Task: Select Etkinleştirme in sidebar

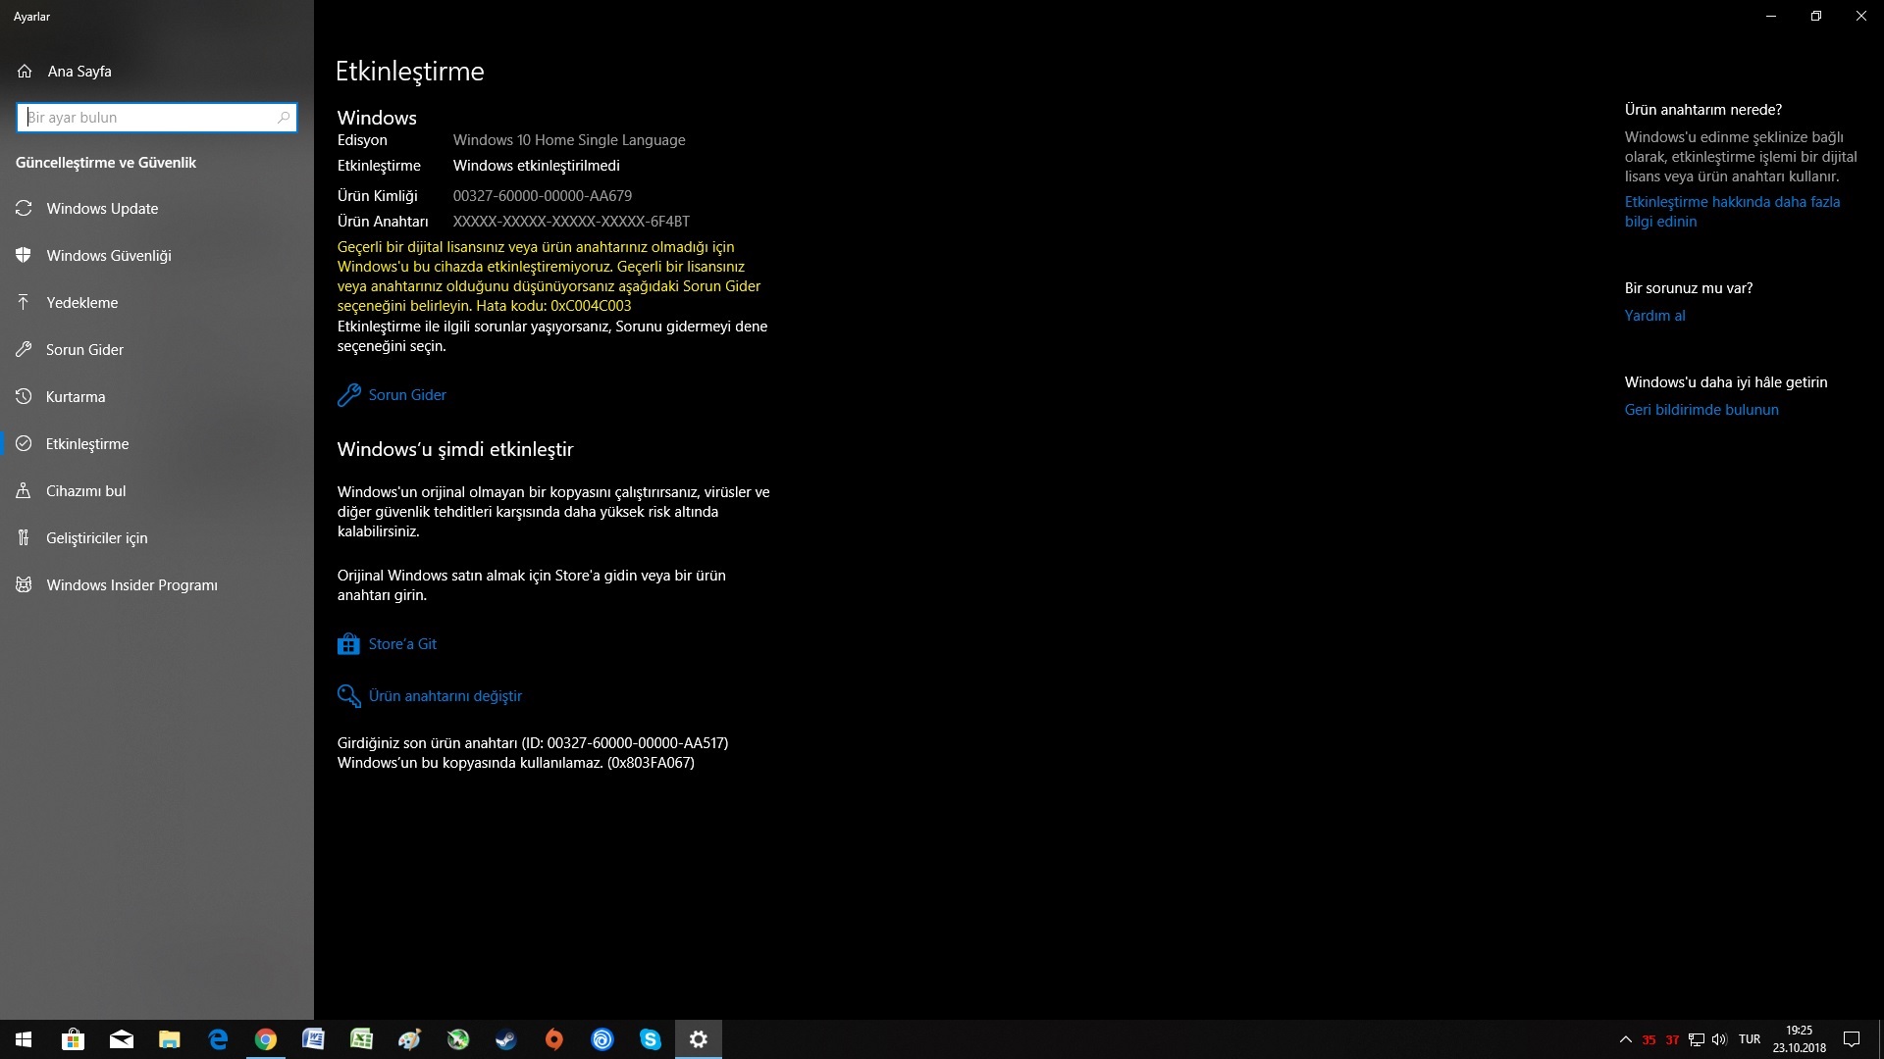Action: (x=87, y=444)
